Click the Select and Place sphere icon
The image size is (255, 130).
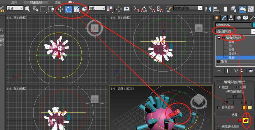(84, 9)
